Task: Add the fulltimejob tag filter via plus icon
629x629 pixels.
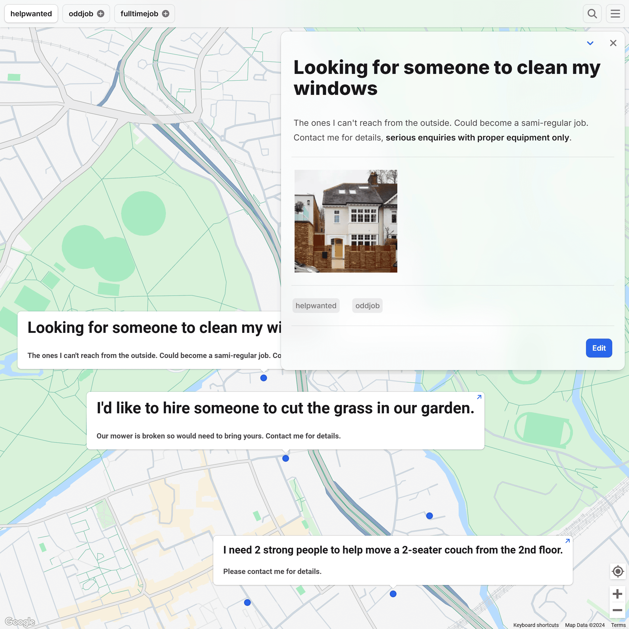Action: tap(166, 14)
